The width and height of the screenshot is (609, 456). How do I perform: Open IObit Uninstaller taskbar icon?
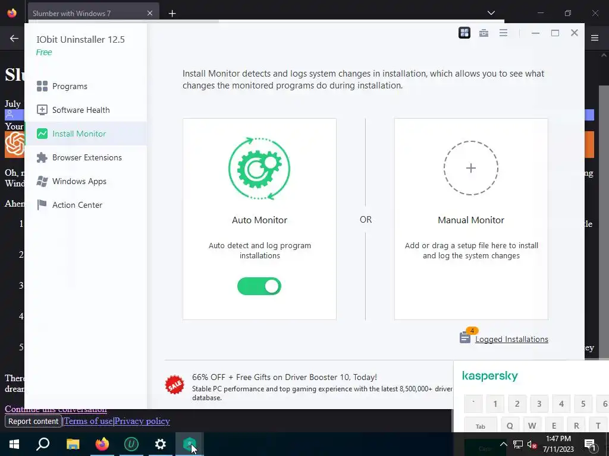tap(131, 444)
